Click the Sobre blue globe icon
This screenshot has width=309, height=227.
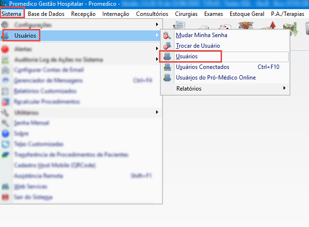(x=6, y=134)
